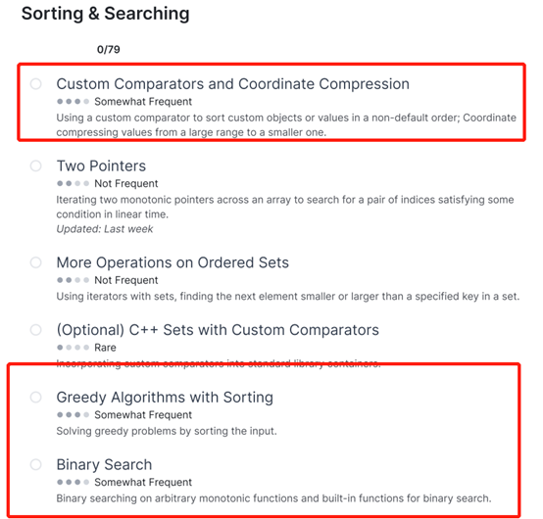Click frequency dots for Greedy Algorithms
Viewport: 543px width, 519px height.
point(74,414)
